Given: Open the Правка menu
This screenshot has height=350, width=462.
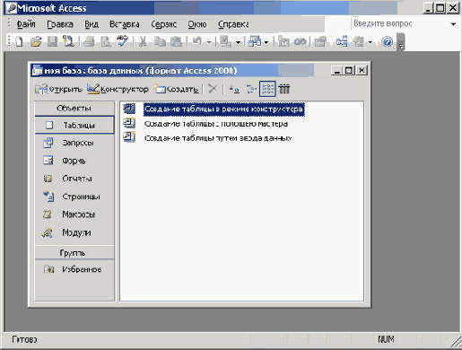Looking at the screenshot, I should click(60, 24).
